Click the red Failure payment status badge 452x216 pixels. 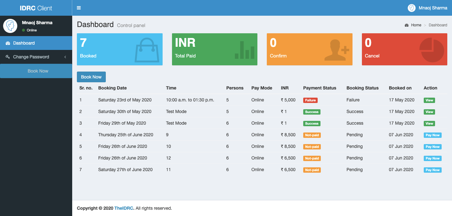click(310, 100)
